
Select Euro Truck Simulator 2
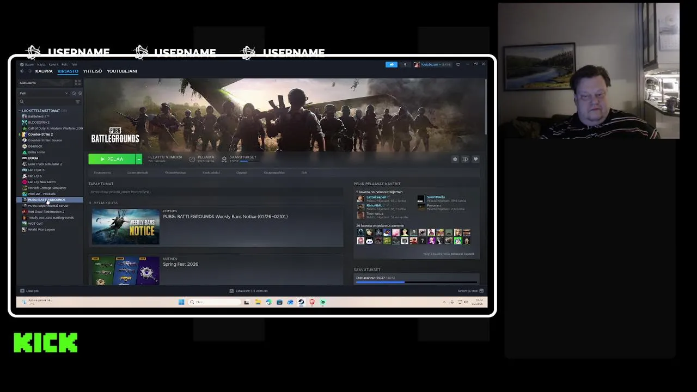coord(45,164)
